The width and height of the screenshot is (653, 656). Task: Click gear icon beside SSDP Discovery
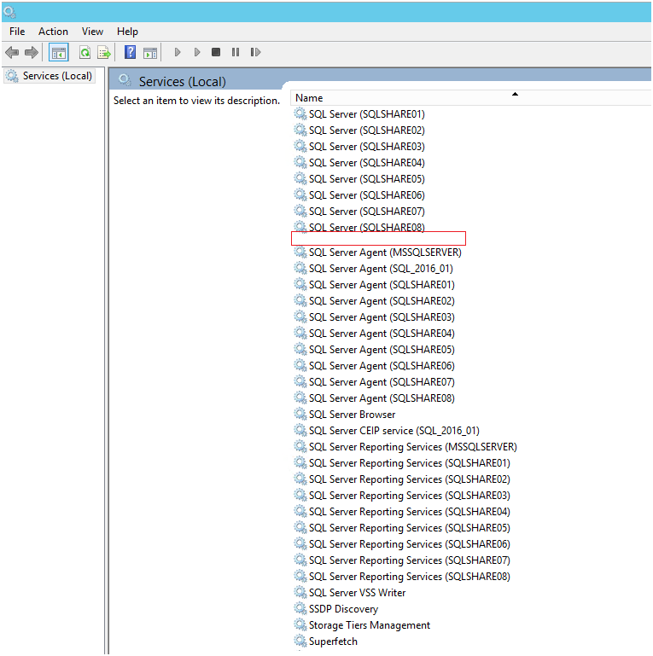point(300,609)
